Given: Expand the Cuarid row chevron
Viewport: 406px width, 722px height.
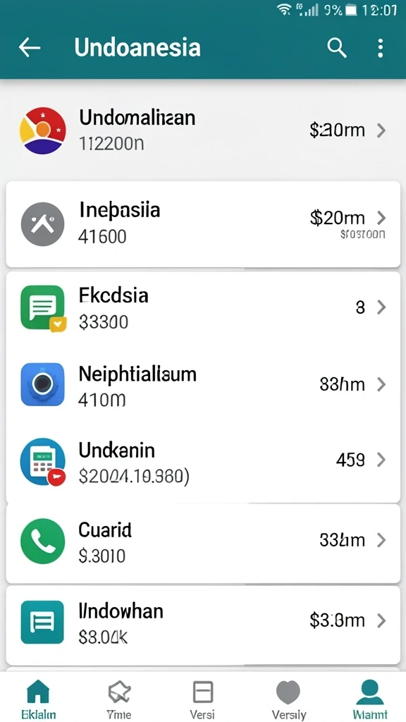Looking at the screenshot, I should [381, 540].
